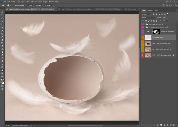Image resolution: width=178 pixels, height=127 pixels.
Task: Click the Fit Screen button
Action: coord(39,5)
